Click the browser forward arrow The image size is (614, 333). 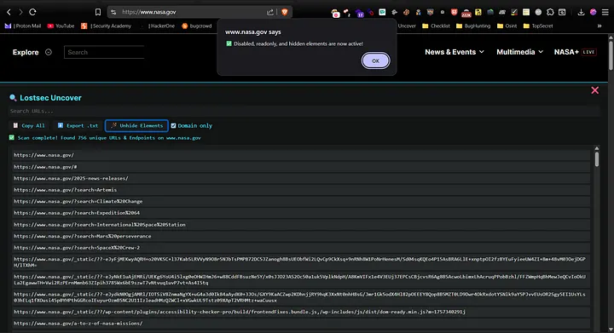[x=20, y=12]
